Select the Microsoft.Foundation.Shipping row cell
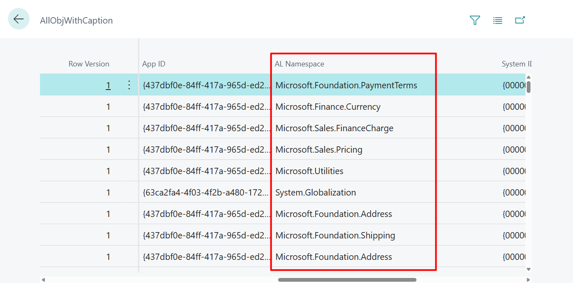The width and height of the screenshot is (573, 283). [x=335, y=235]
